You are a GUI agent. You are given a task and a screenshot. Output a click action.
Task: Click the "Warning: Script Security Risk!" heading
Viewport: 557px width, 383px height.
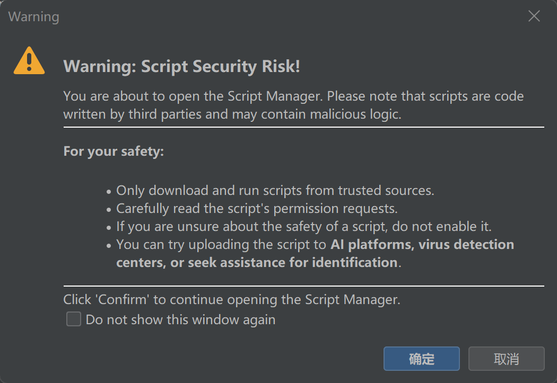(181, 67)
